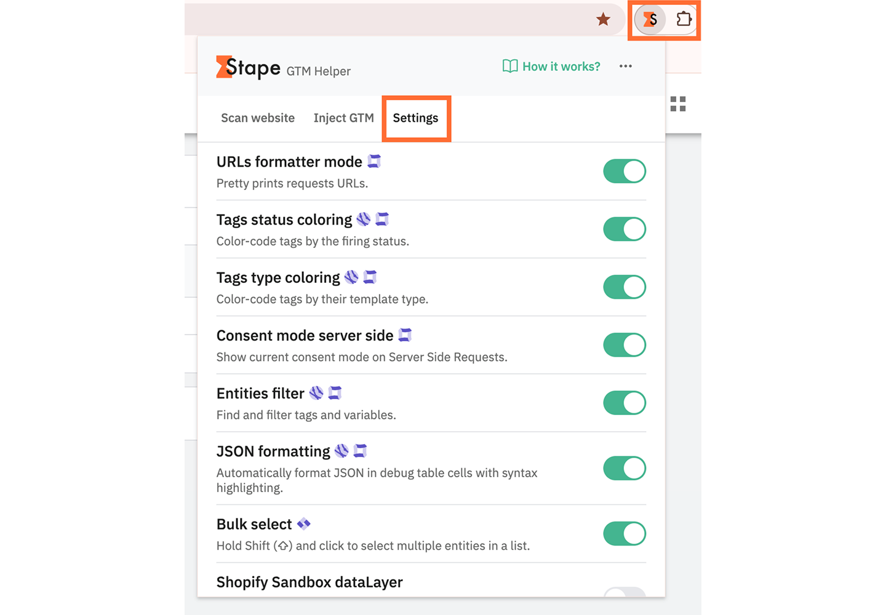Open the Inject GTM tab
886x615 pixels.
tap(343, 118)
